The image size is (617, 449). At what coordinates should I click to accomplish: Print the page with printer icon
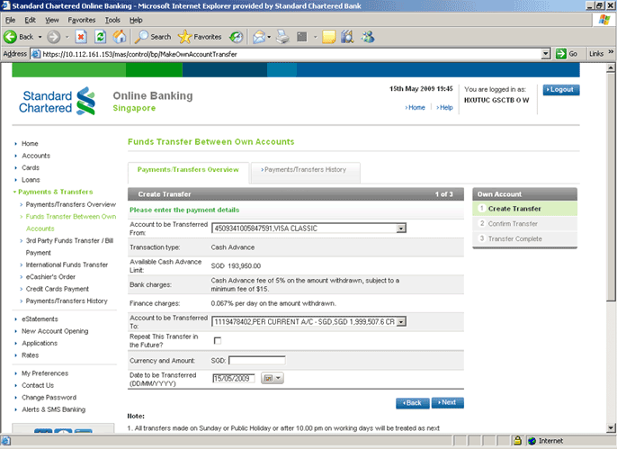pyautogui.click(x=282, y=37)
